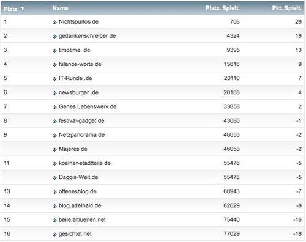Select the placement value 15816
Screen dimensions: 306x242
(232, 64)
